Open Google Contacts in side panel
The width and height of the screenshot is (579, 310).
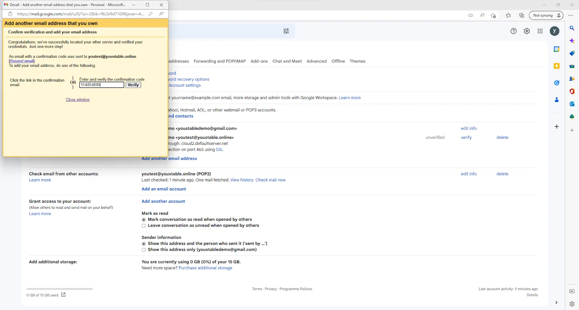(x=557, y=100)
